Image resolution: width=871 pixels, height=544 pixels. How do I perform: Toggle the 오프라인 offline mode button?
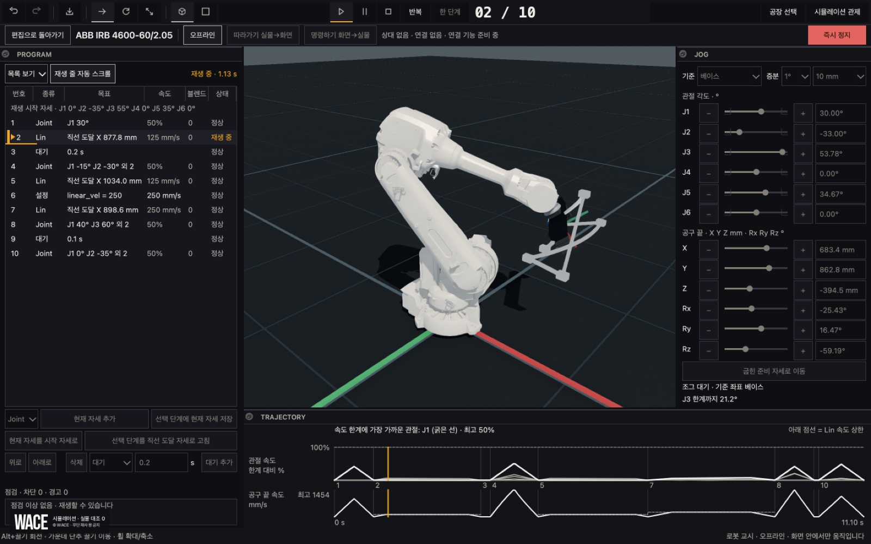pyautogui.click(x=203, y=35)
